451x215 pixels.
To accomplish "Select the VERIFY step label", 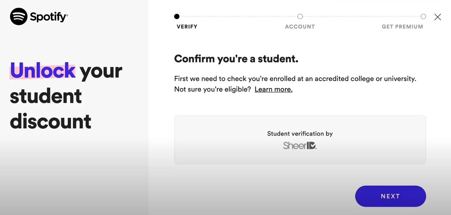I will point(187,27).
